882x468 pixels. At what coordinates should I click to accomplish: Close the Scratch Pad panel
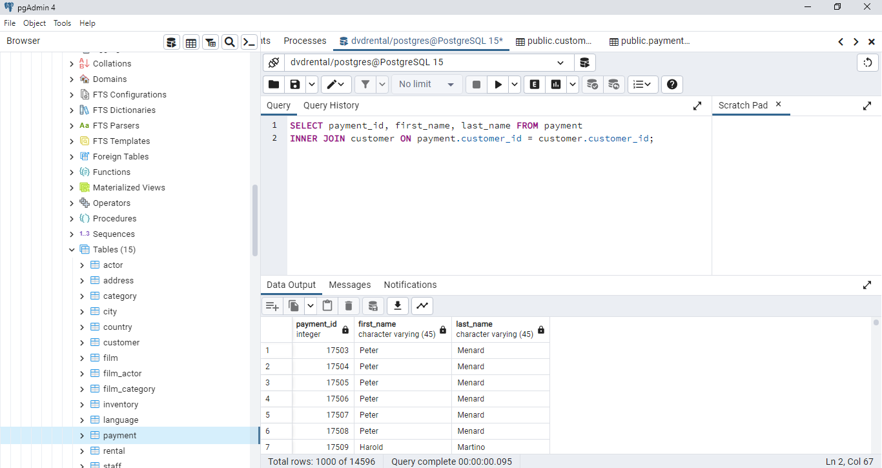(778, 105)
